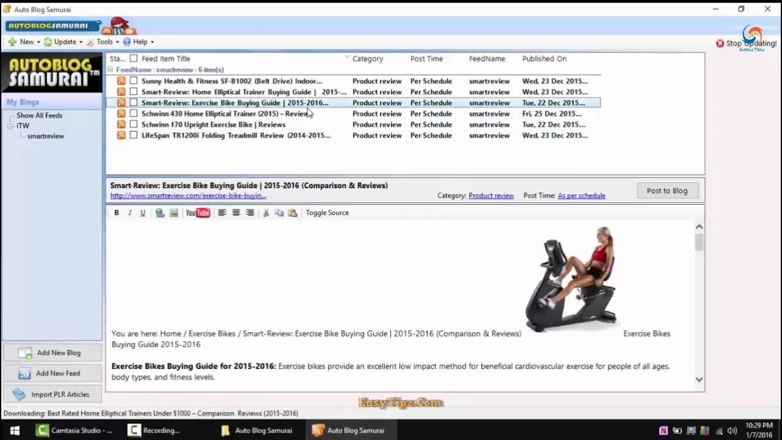The image size is (782, 440).
Task: Align text right in the editor
Action: (x=250, y=213)
